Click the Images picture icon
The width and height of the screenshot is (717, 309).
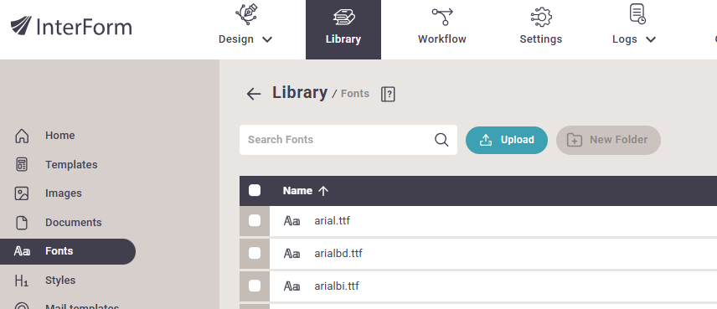tap(22, 193)
